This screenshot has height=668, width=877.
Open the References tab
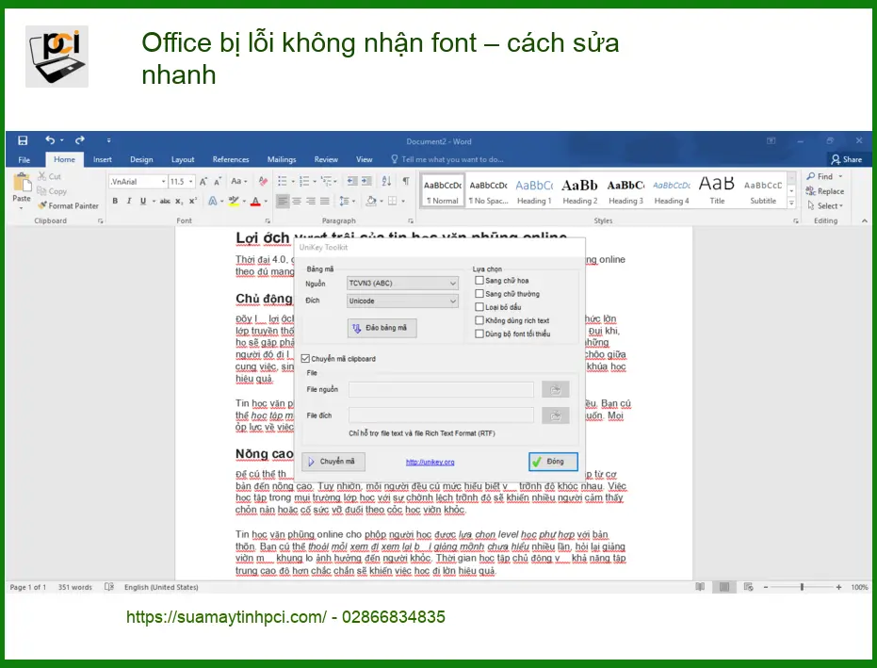[x=231, y=159]
